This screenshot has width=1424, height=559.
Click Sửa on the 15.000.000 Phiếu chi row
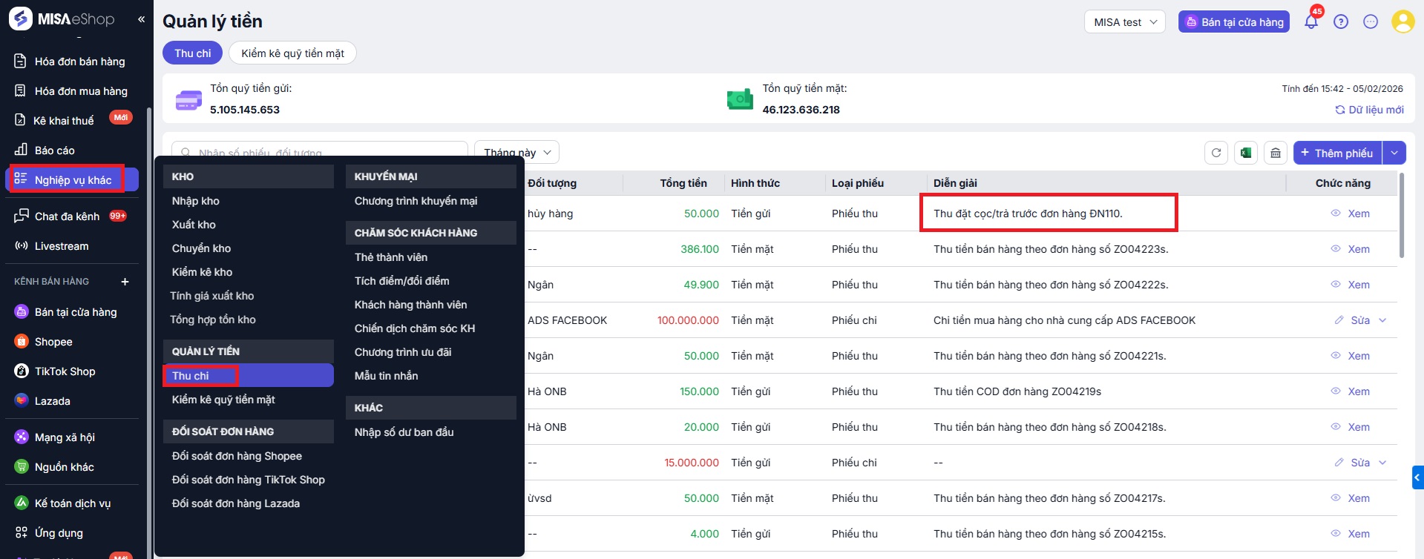[x=1352, y=463]
